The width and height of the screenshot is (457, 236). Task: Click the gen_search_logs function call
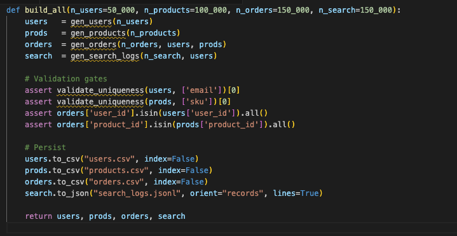pyautogui.click(x=105, y=56)
